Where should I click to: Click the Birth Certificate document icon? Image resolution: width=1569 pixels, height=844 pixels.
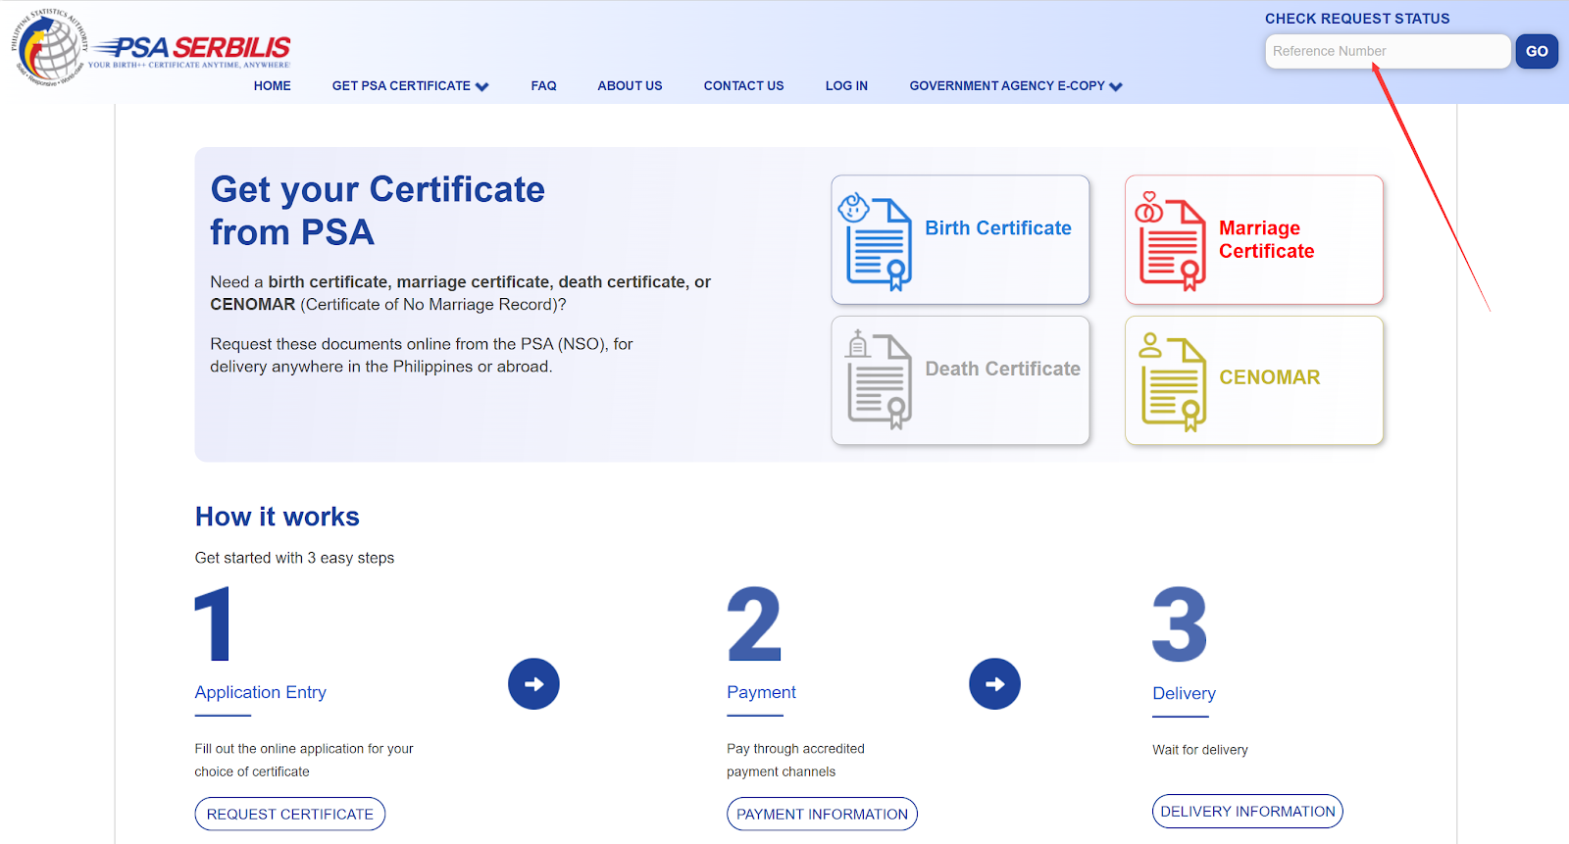[x=879, y=244]
